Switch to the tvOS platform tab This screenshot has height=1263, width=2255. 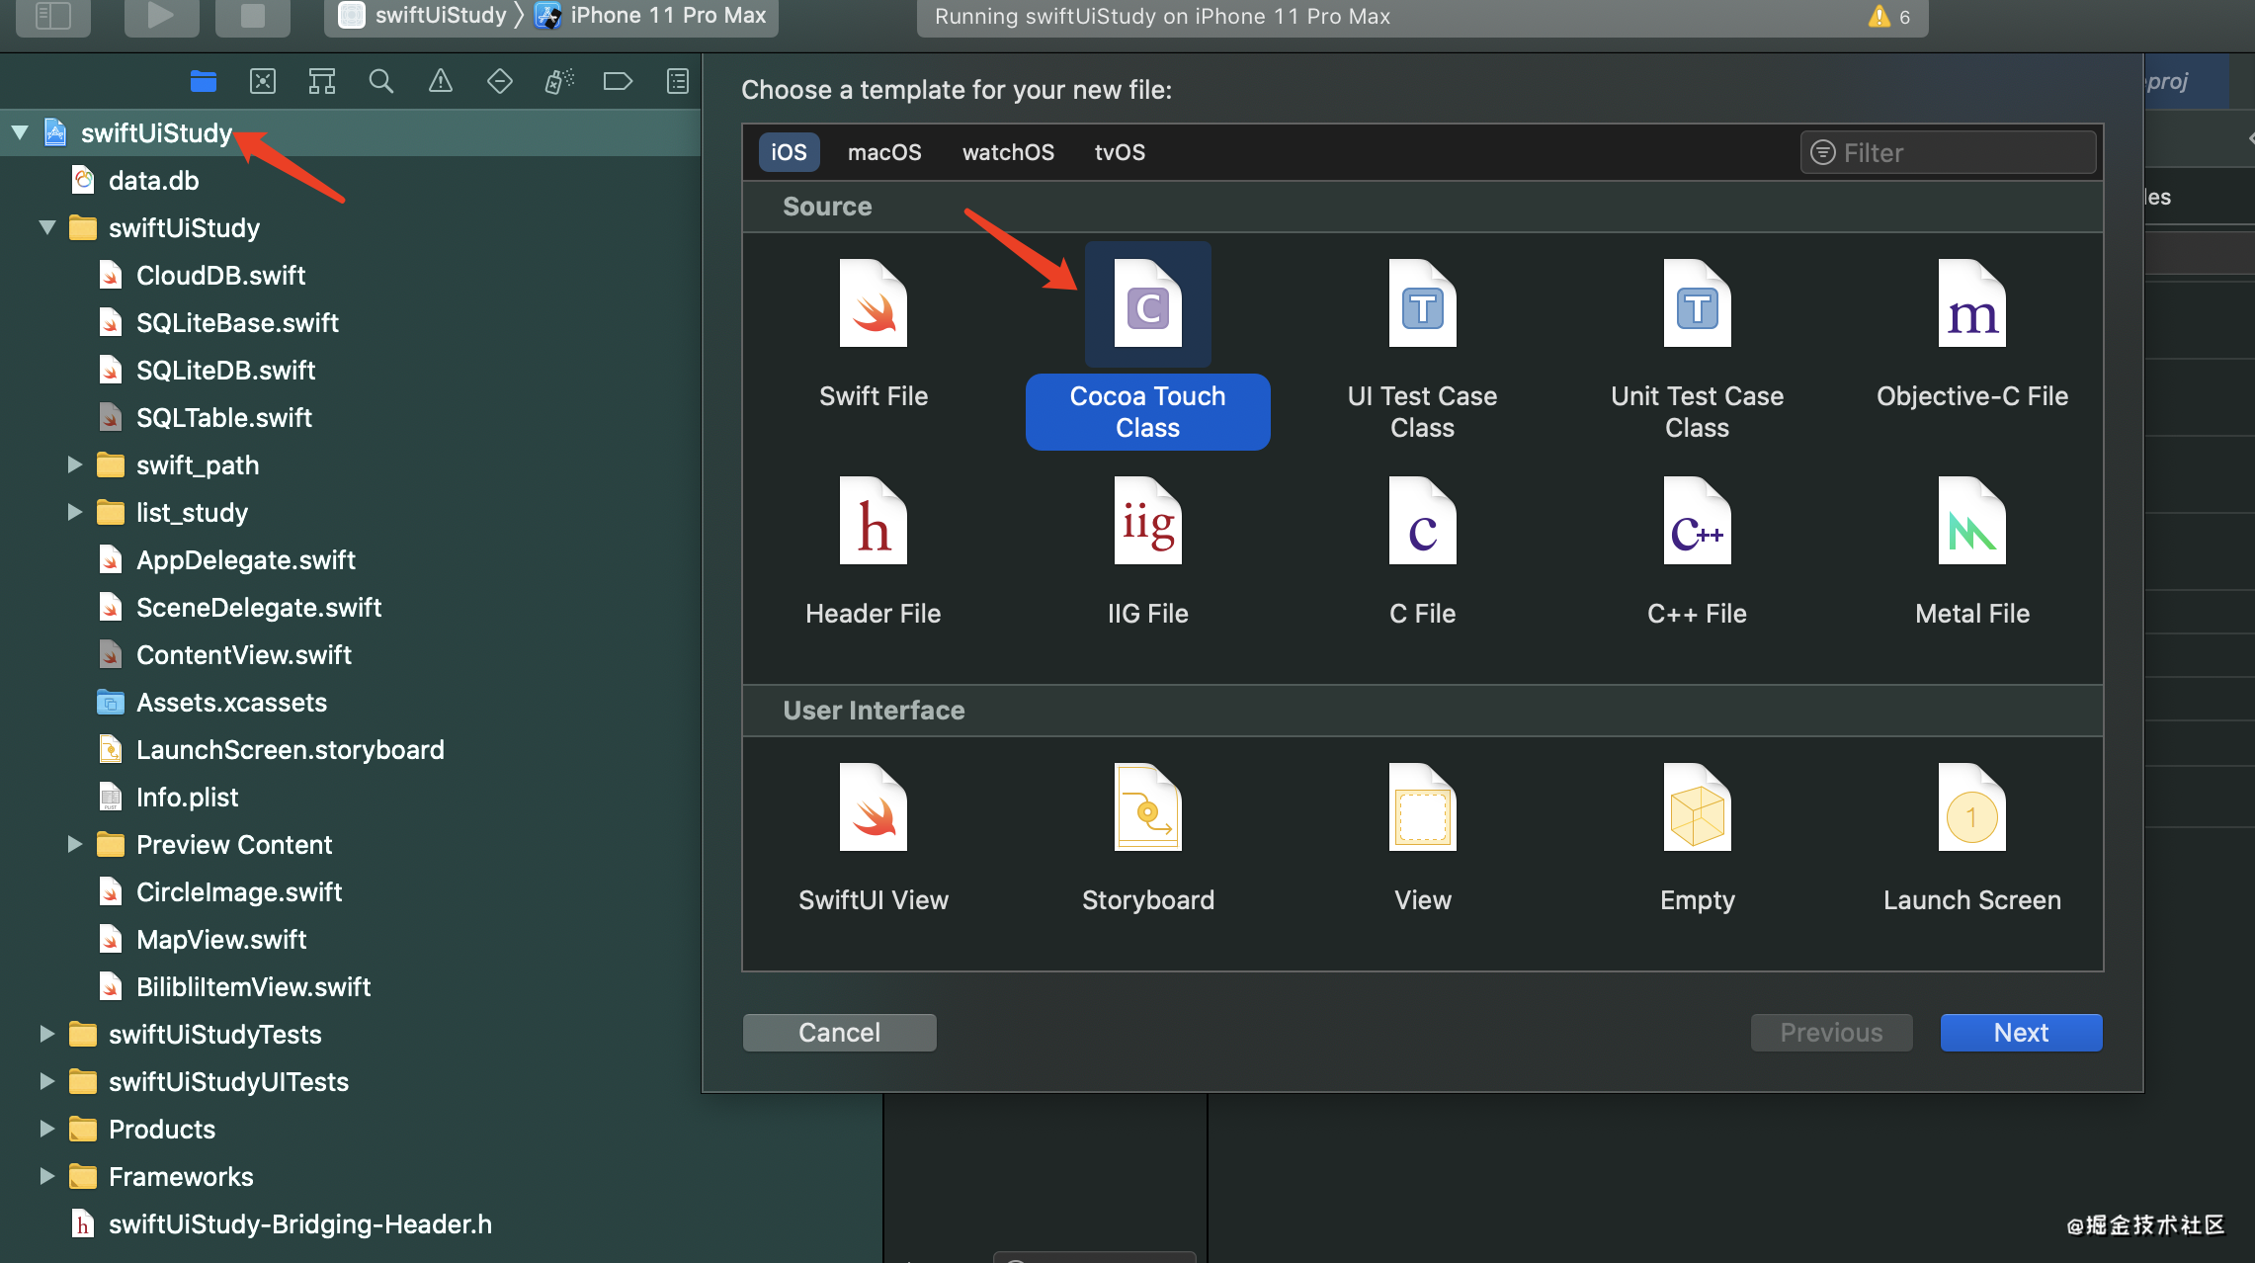(1120, 152)
